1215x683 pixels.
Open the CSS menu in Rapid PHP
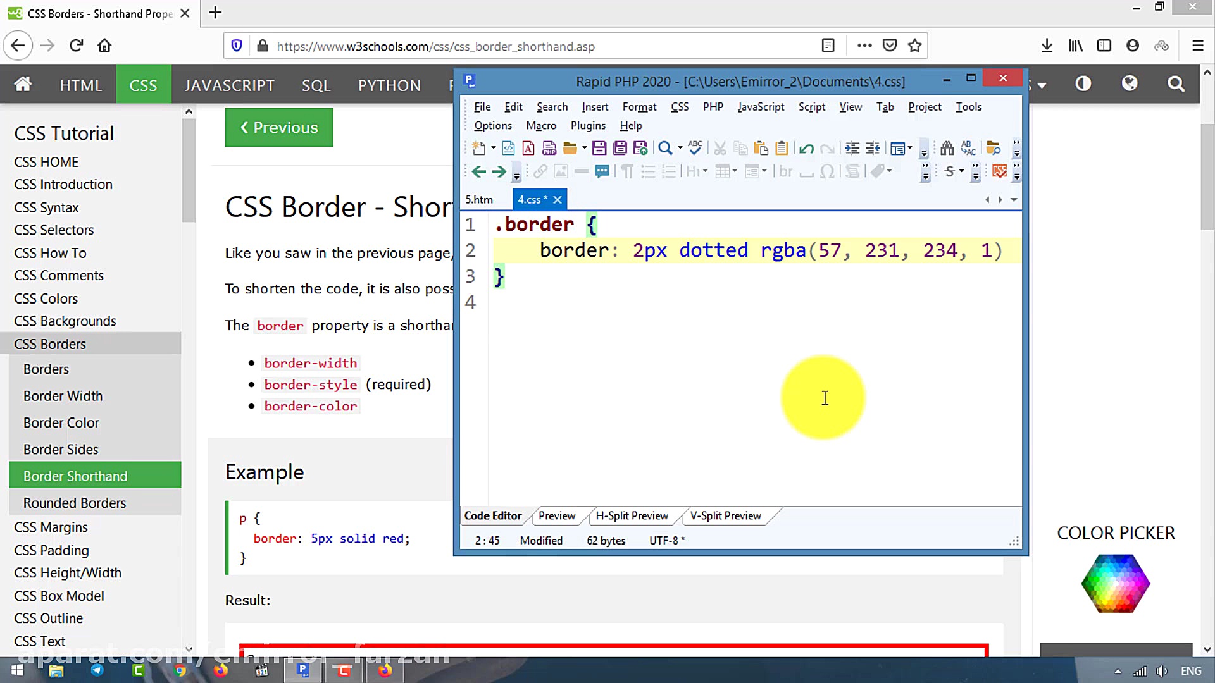[679, 106]
